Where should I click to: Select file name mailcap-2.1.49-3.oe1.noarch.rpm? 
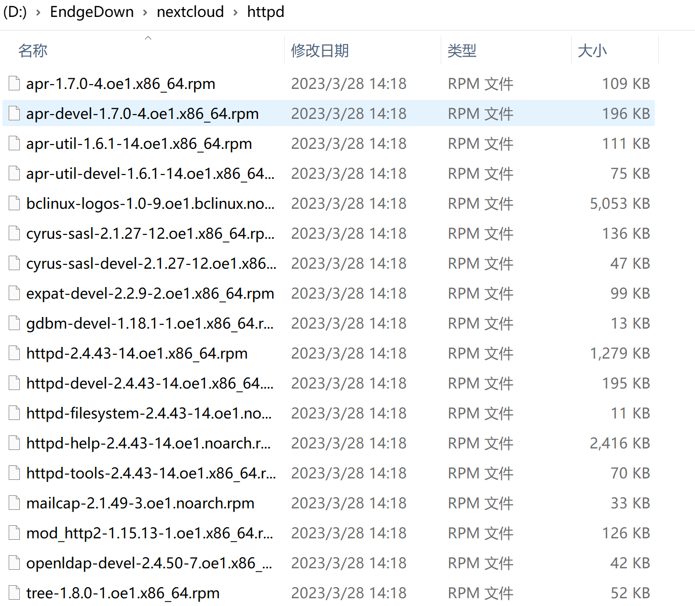pos(140,503)
